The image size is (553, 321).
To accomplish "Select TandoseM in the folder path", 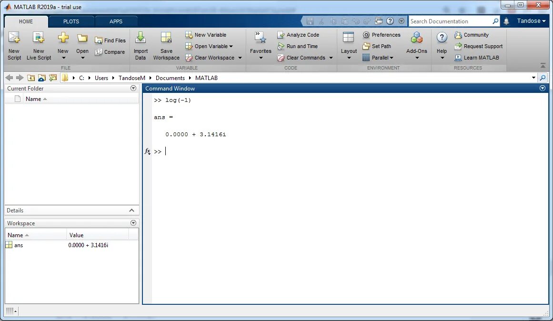I will (132, 78).
